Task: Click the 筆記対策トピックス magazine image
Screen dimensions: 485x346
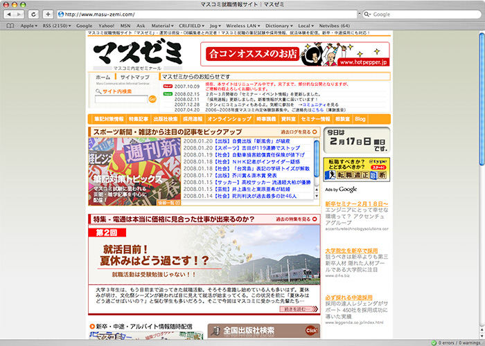Action: pos(134,172)
